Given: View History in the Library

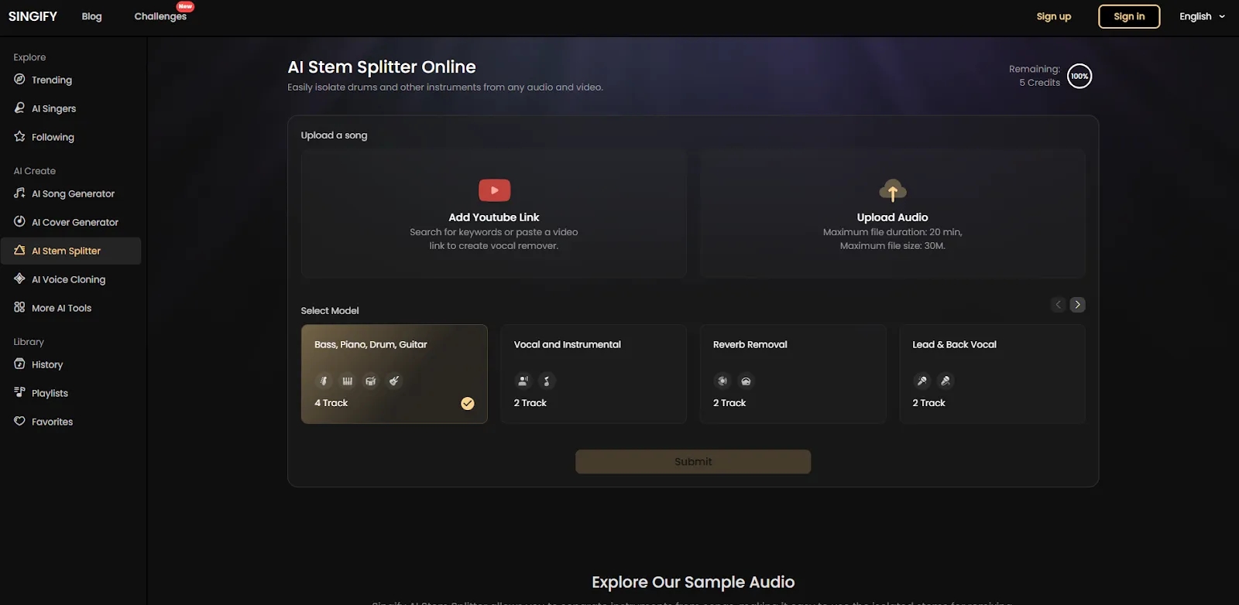Looking at the screenshot, I should tap(46, 364).
